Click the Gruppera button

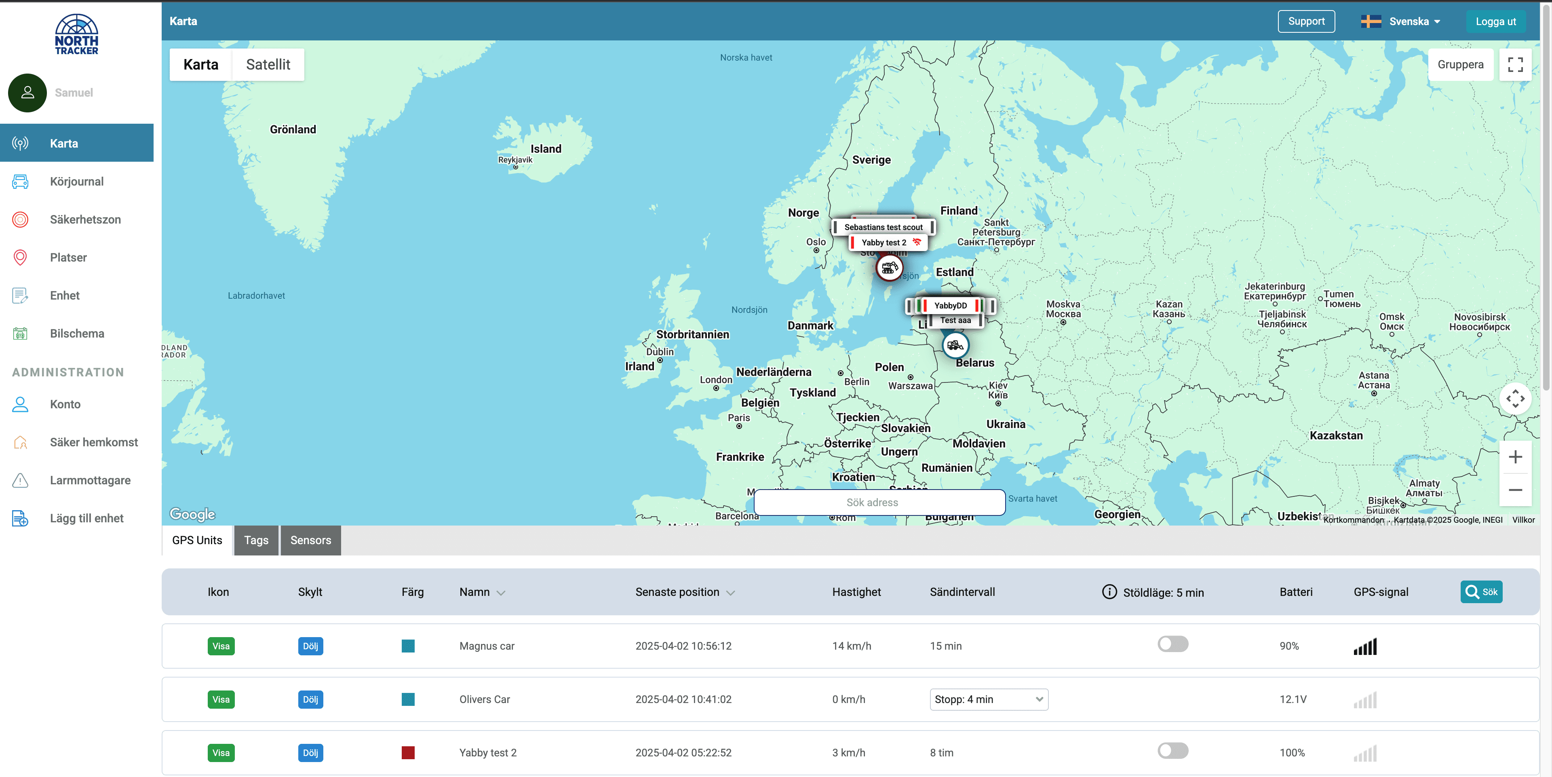tap(1460, 65)
